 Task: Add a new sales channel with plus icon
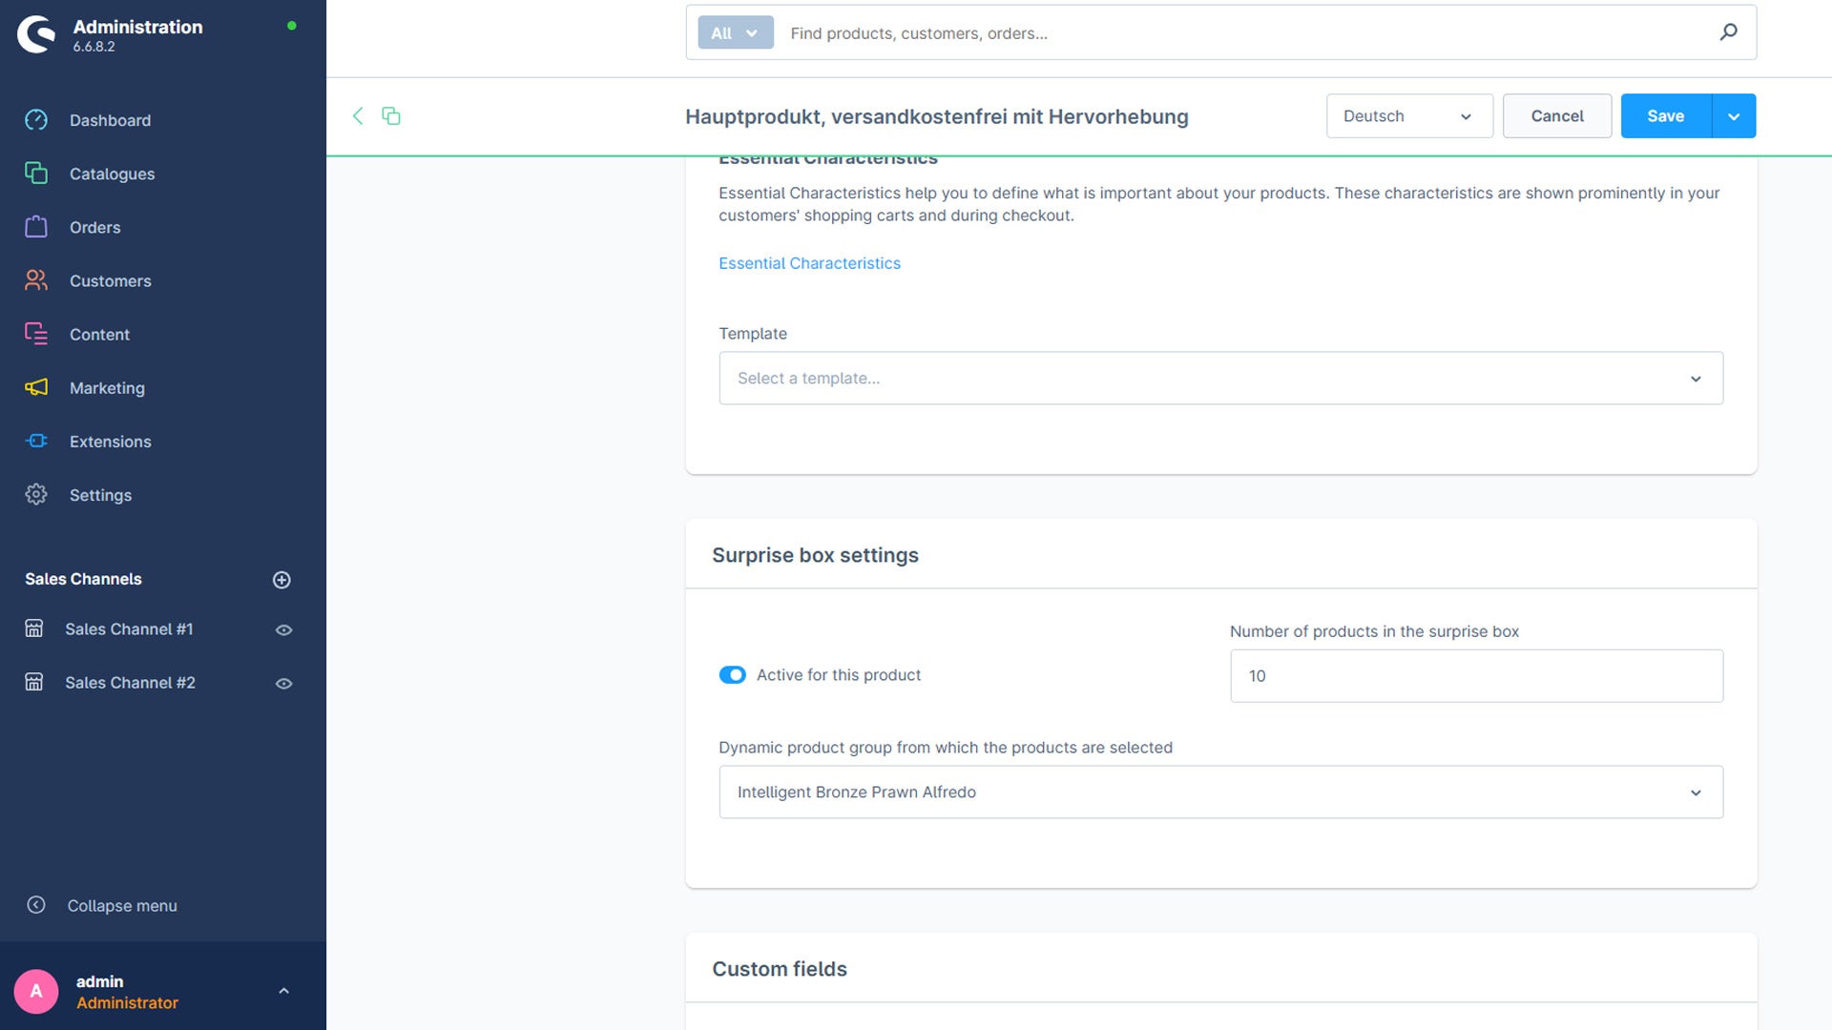(x=281, y=580)
